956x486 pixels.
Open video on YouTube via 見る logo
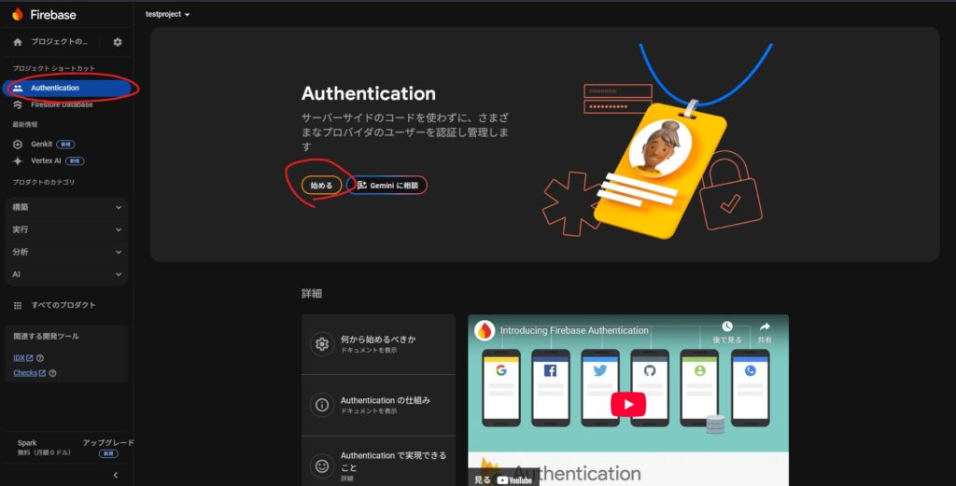pos(503,479)
